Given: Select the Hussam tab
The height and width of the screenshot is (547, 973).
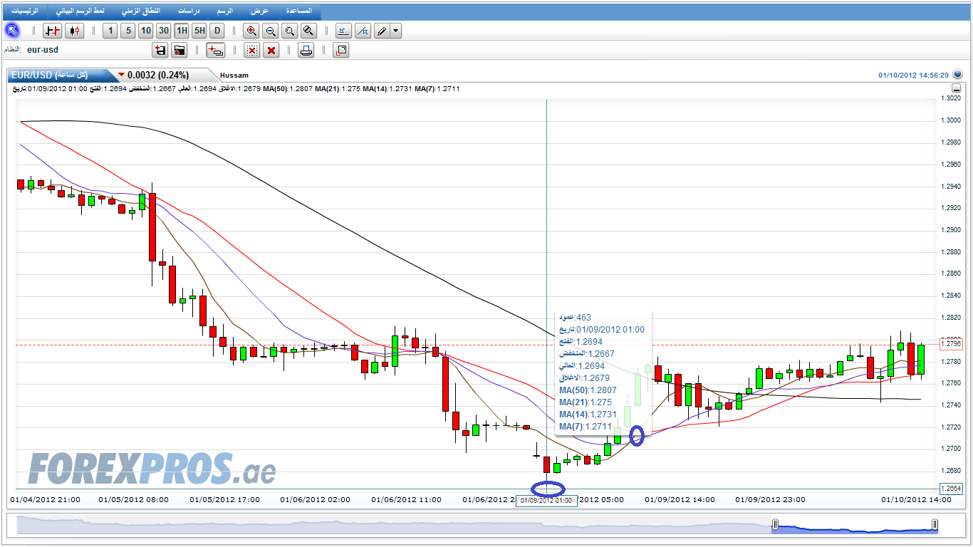Looking at the screenshot, I should 235,75.
